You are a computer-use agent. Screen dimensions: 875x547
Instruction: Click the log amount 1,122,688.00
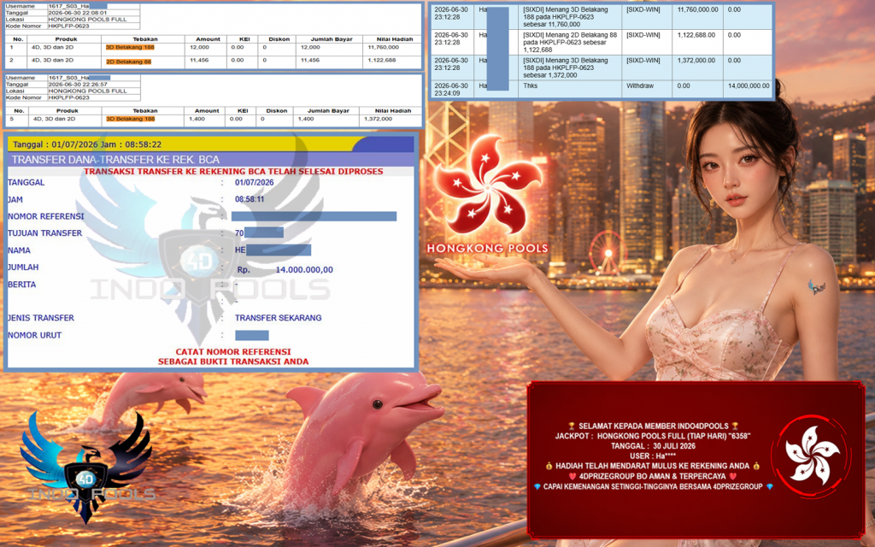click(696, 34)
